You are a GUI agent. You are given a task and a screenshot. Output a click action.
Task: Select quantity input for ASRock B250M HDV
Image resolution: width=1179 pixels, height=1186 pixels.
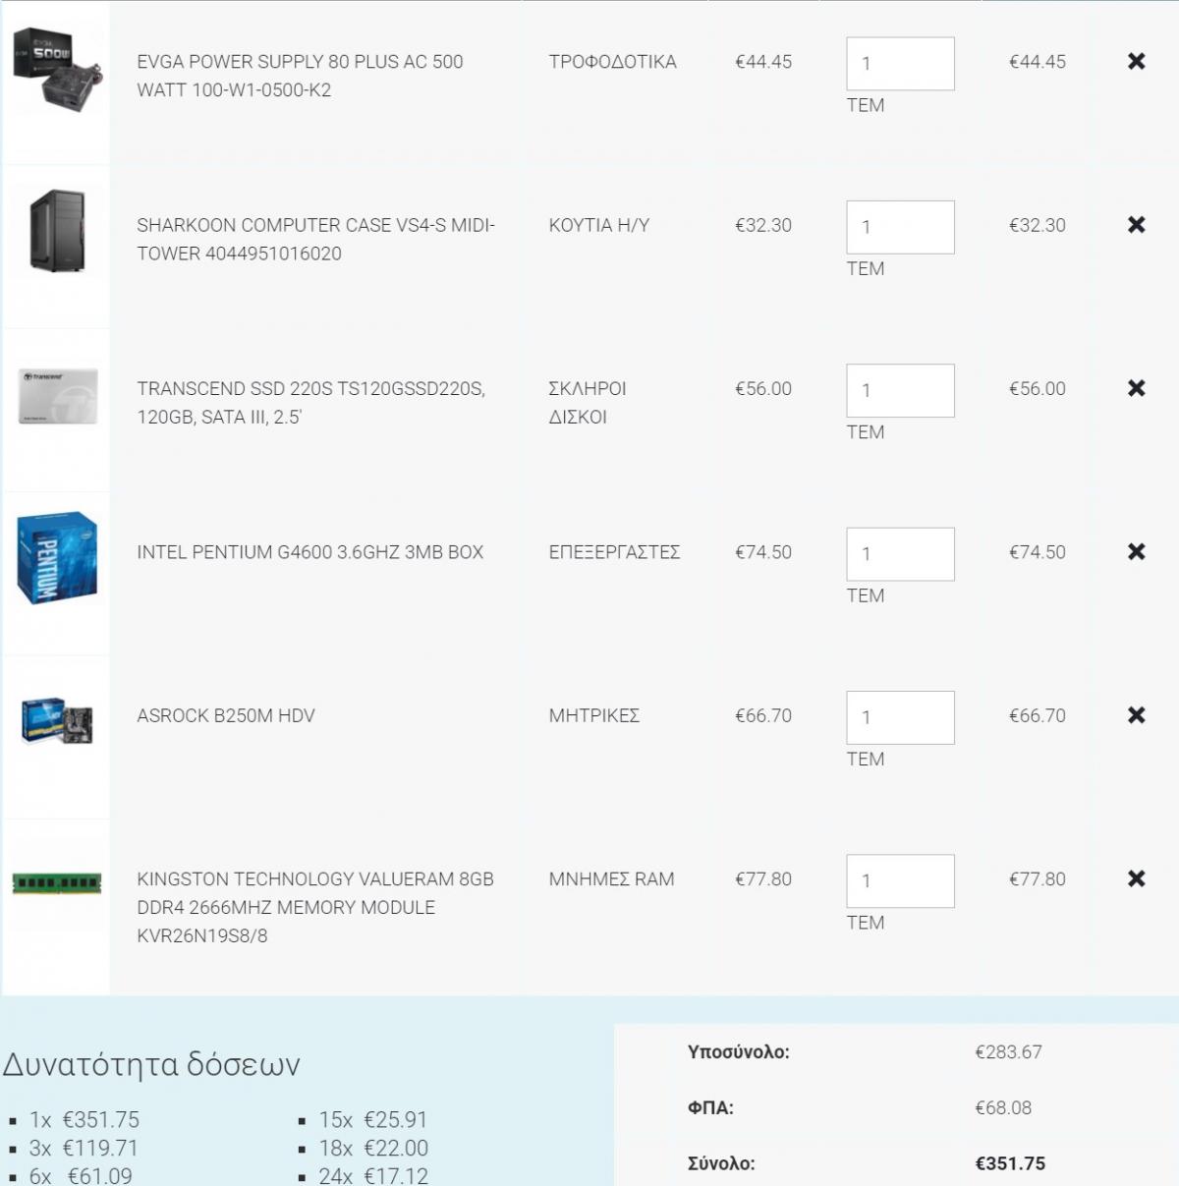click(900, 717)
